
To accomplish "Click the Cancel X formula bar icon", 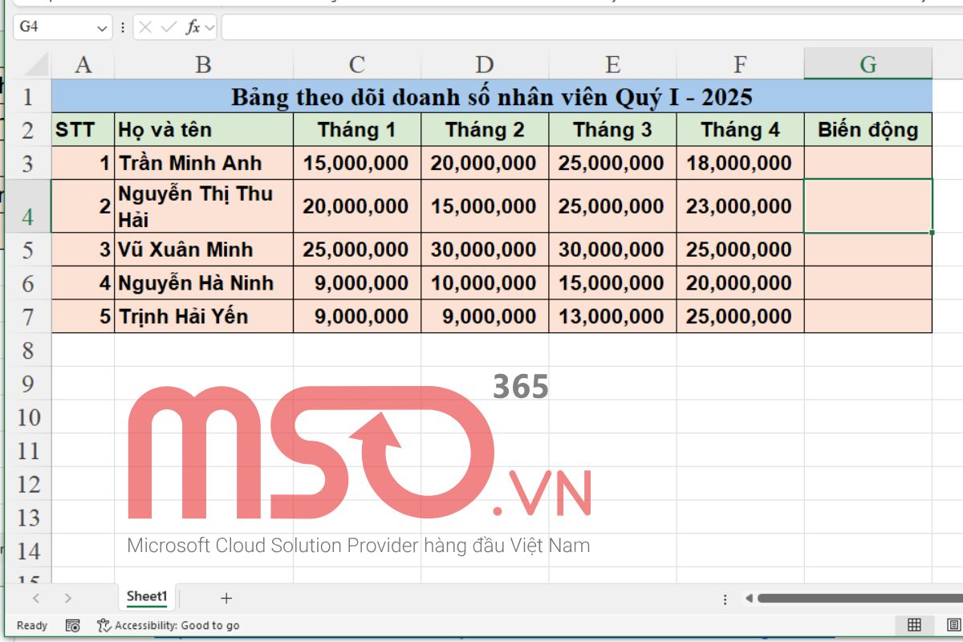I will coord(145,27).
